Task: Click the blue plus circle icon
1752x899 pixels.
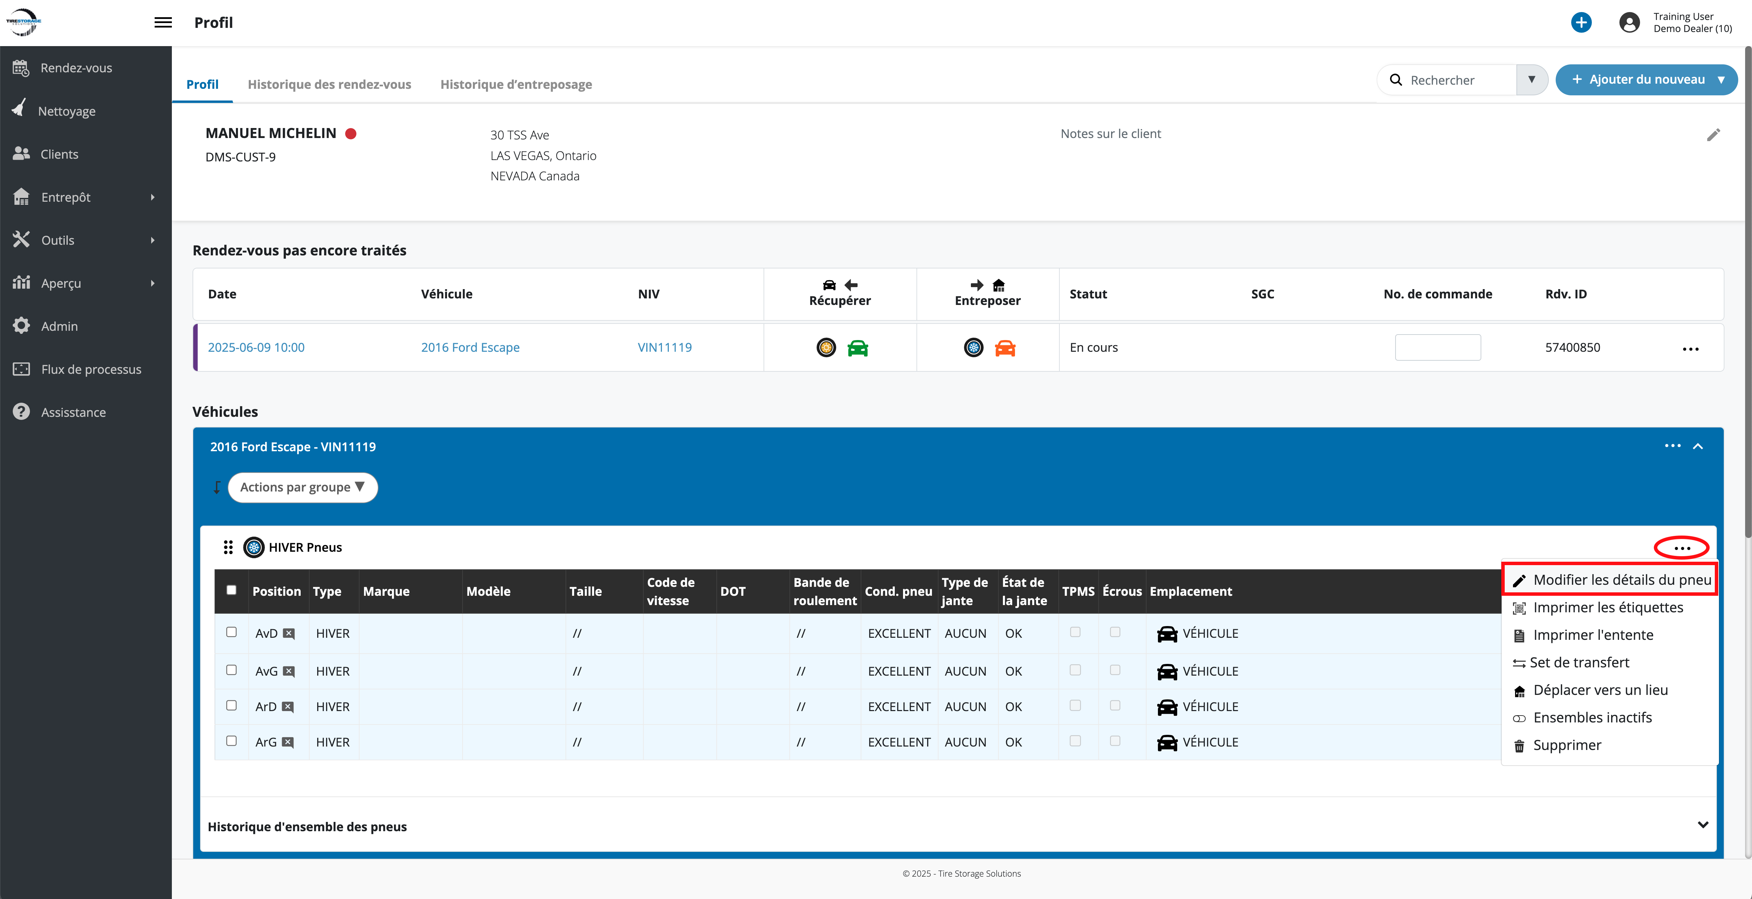Action: pyautogui.click(x=1580, y=22)
